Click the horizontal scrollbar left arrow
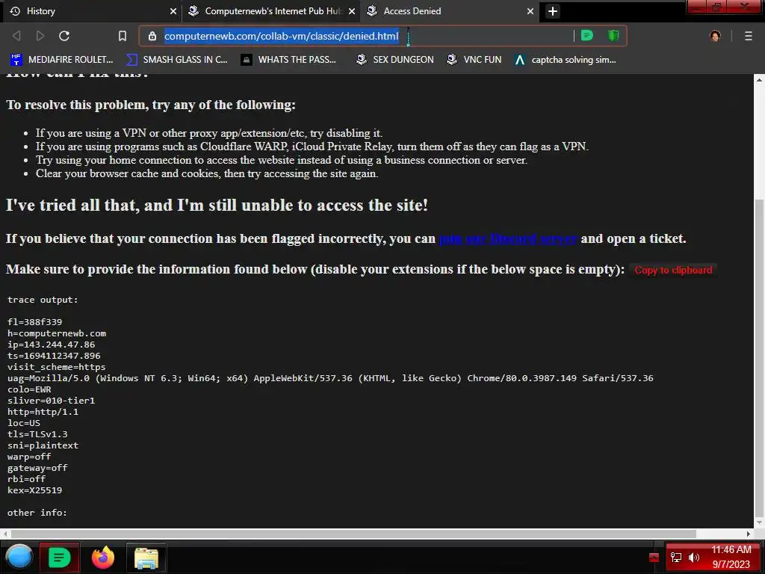Screen dimensions: 765x574 pos(5,534)
